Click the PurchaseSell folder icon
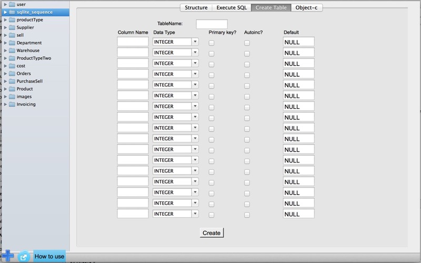This screenshot has width=421, height=263. [12, 82]
